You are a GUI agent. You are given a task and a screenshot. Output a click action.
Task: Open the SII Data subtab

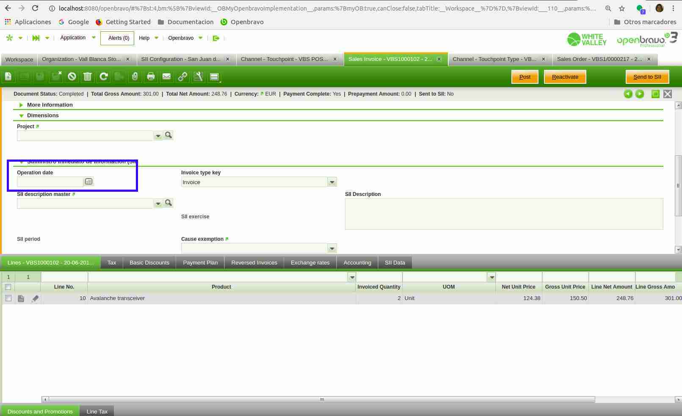pos(395,263)
